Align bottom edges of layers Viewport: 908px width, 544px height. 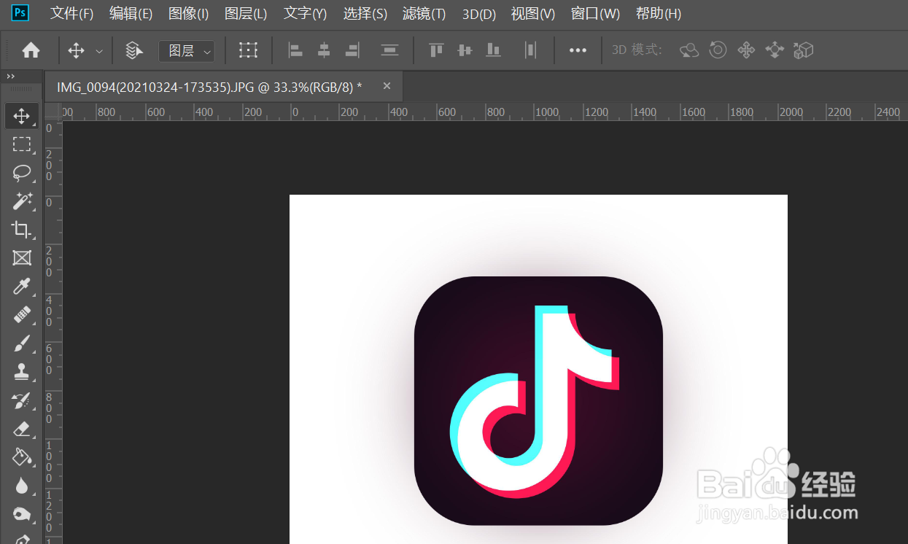(494, 50)
